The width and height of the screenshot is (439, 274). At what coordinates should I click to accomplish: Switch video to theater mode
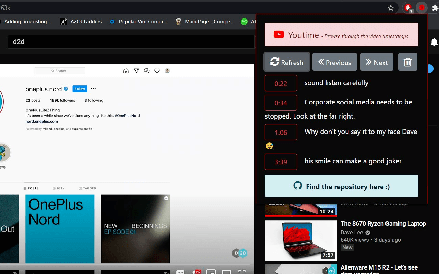pos(226,272)
